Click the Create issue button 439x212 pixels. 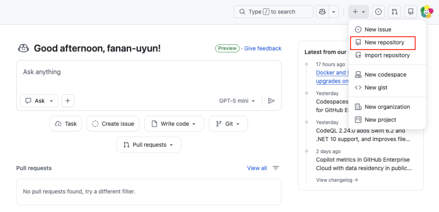tap(113, 124)
